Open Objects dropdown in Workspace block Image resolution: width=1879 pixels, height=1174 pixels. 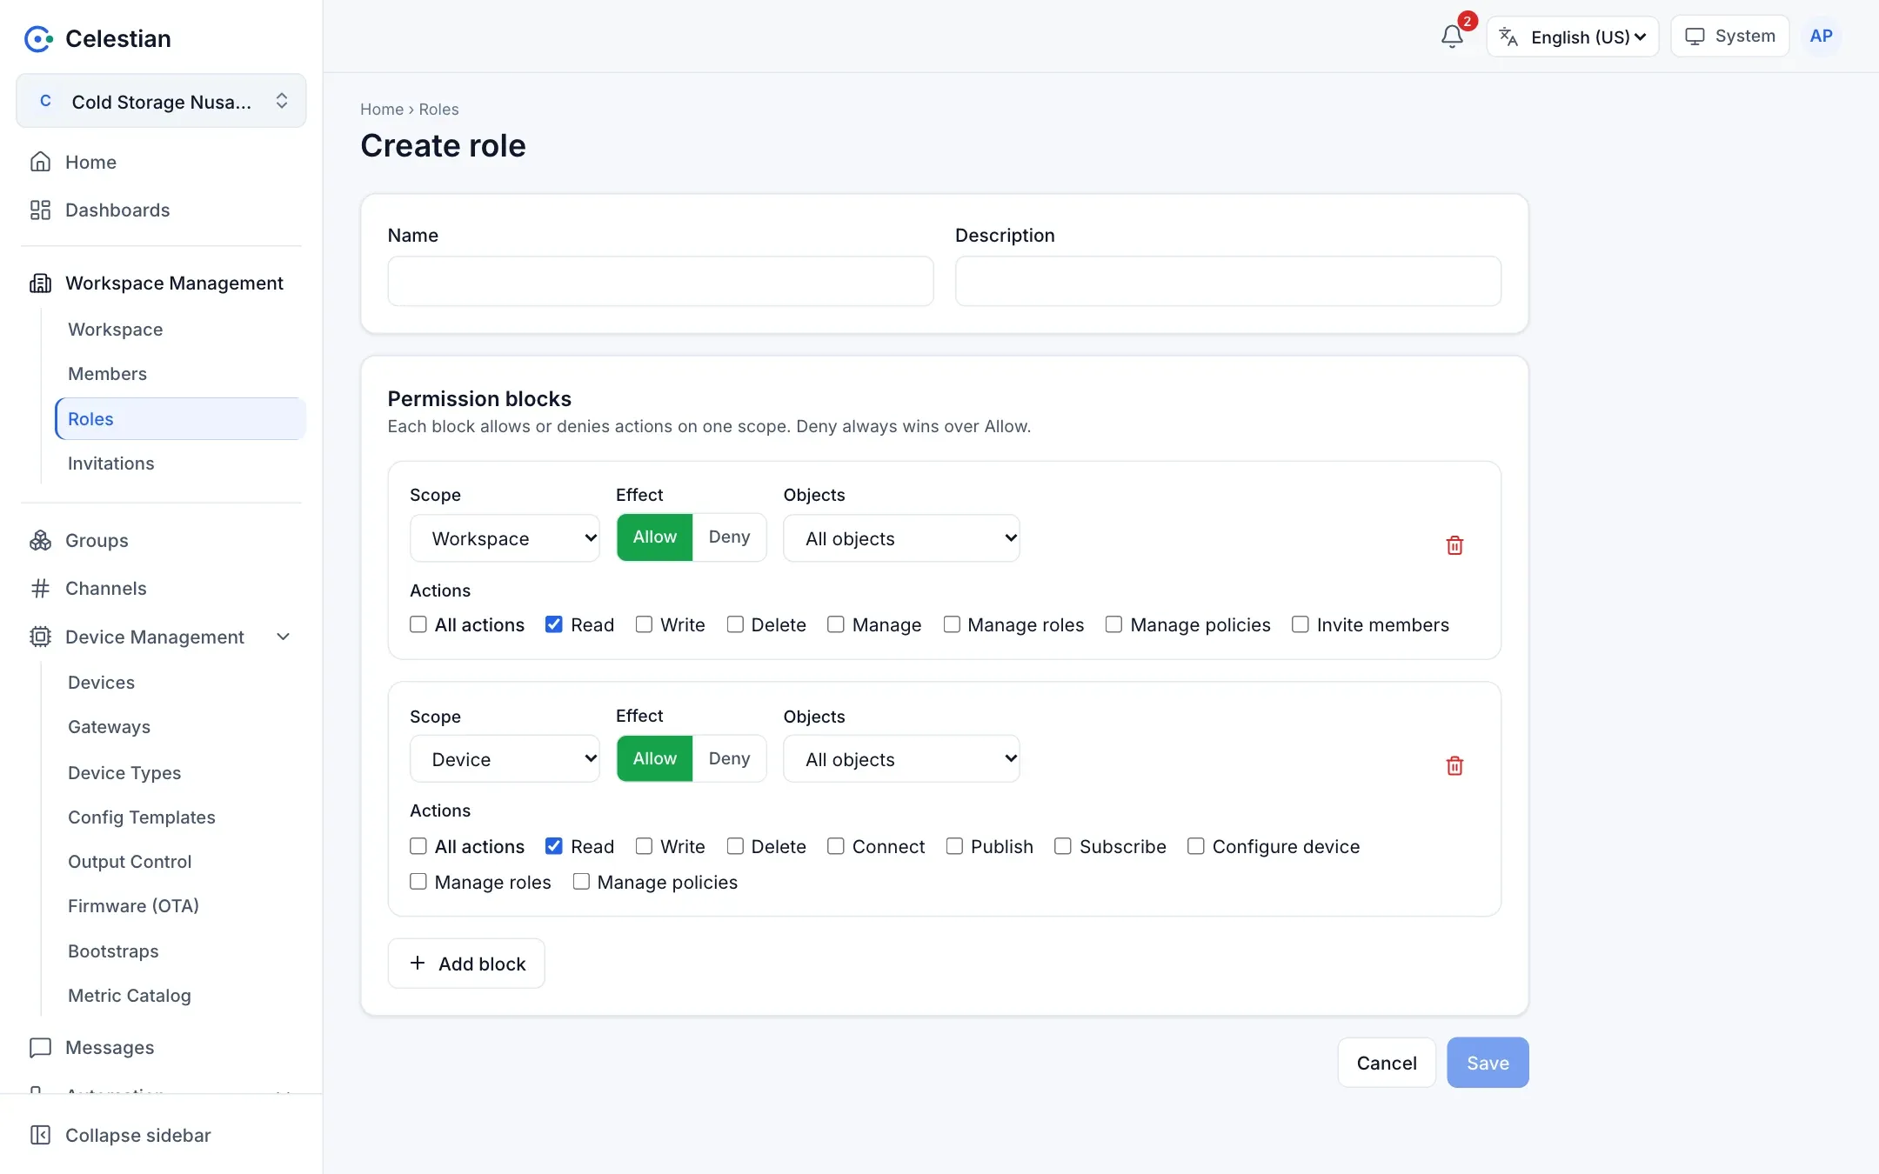[x=901, y=538]
